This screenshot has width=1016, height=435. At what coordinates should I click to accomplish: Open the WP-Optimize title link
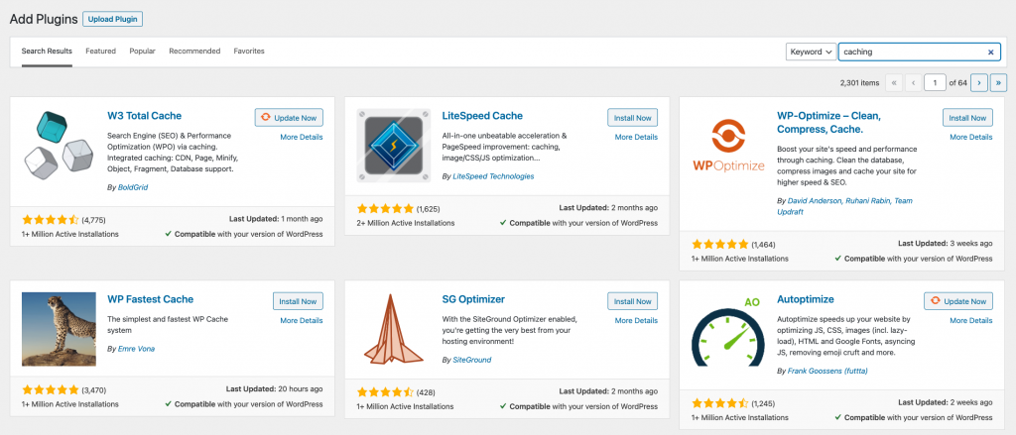[828, 122]
